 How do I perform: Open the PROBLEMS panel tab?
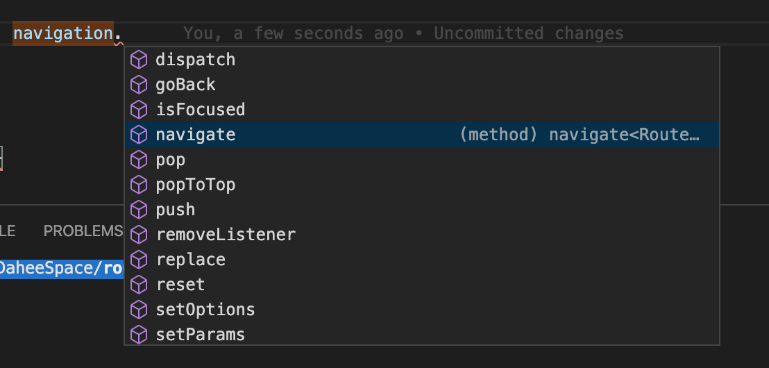tap(83, 231)
